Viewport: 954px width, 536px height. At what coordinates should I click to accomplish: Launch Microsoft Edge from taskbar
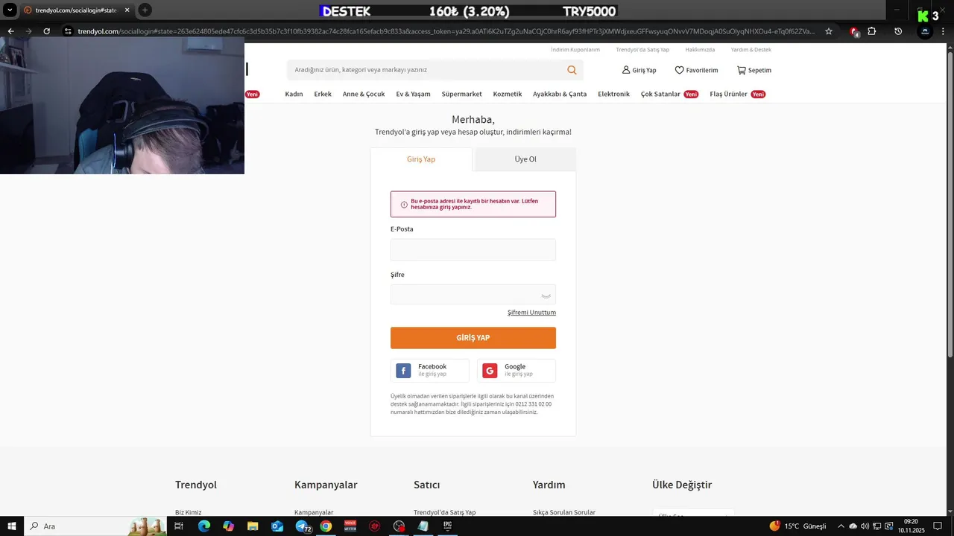tap(203, 526)
